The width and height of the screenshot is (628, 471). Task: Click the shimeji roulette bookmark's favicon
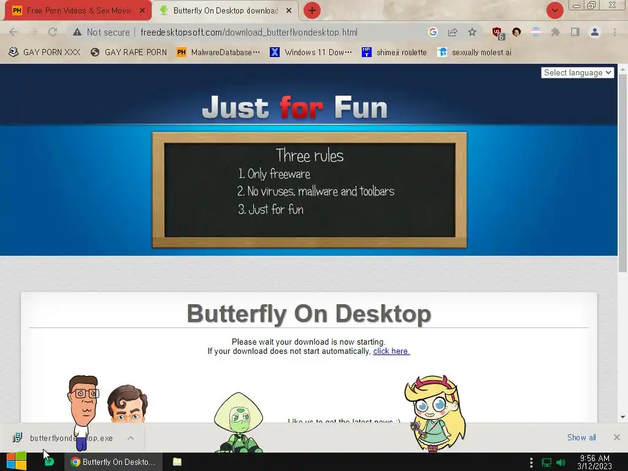[x=367, y=52]
